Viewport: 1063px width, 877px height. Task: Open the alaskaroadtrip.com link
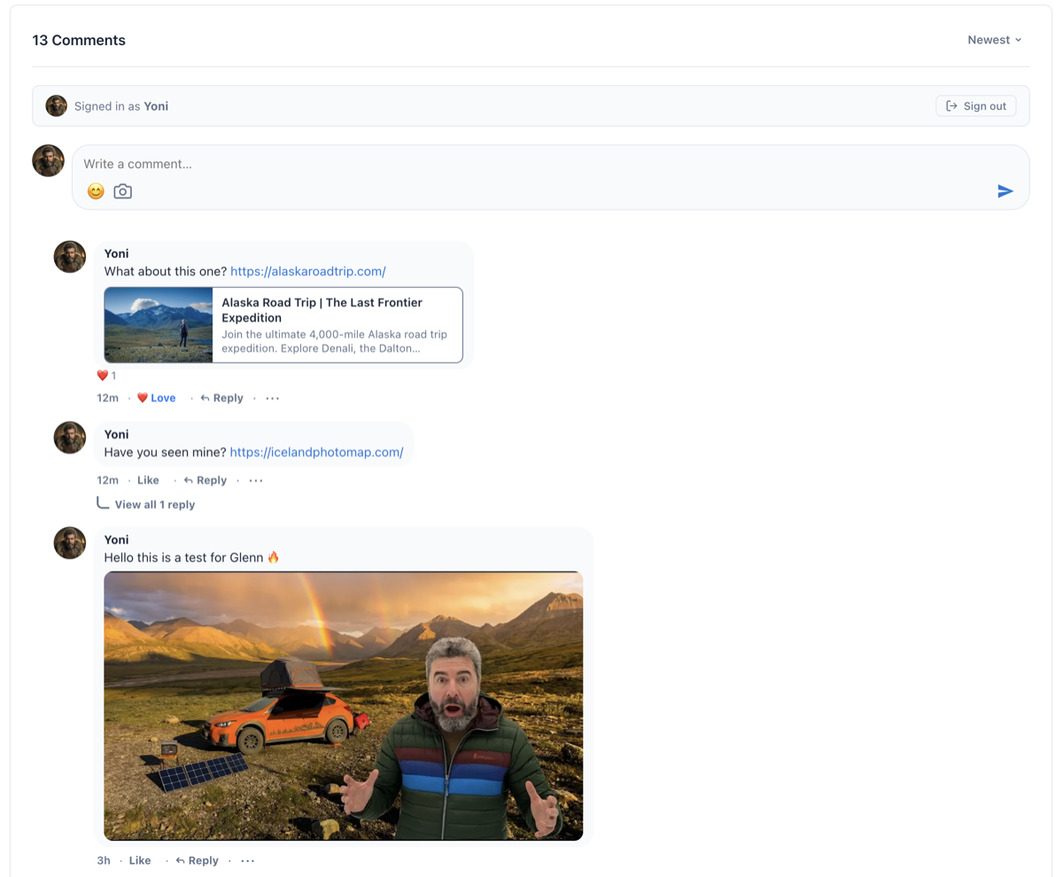click(307, 271)
